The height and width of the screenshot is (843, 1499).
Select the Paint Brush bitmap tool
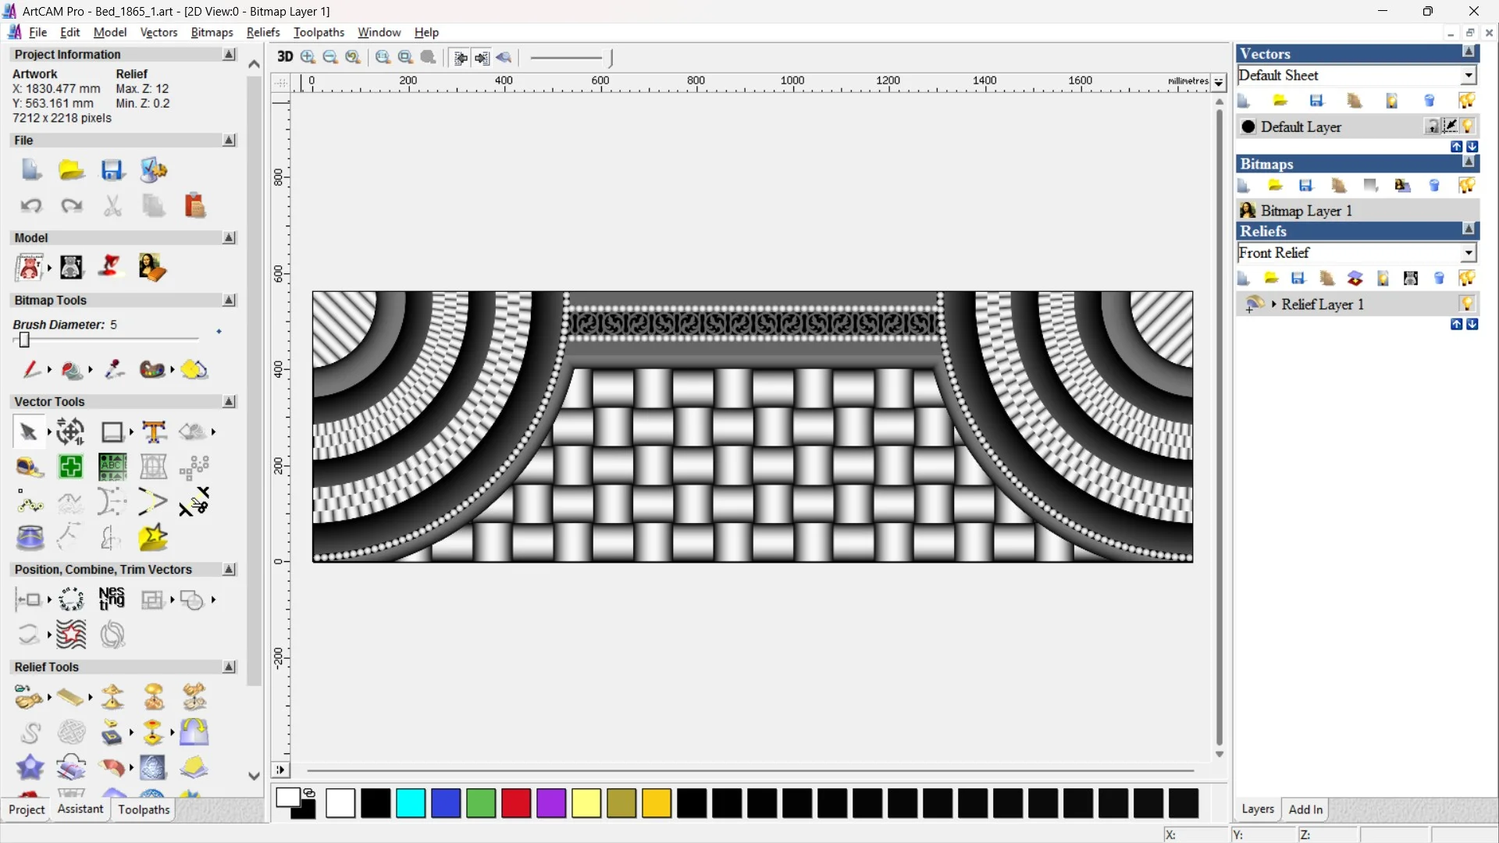[30, 369]
